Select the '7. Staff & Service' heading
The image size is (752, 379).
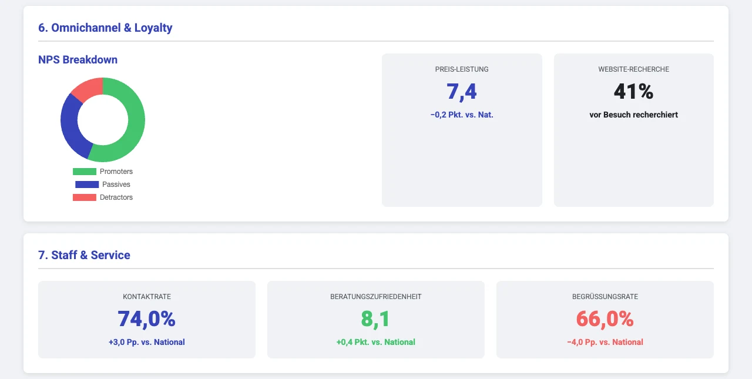pyautogui.click(x=84, y=255)
